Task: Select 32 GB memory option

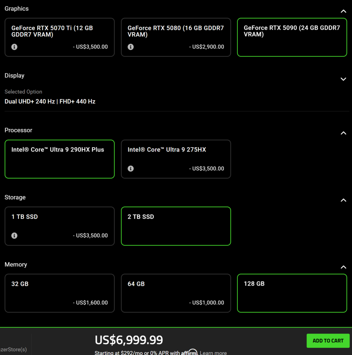Action: 60,293
